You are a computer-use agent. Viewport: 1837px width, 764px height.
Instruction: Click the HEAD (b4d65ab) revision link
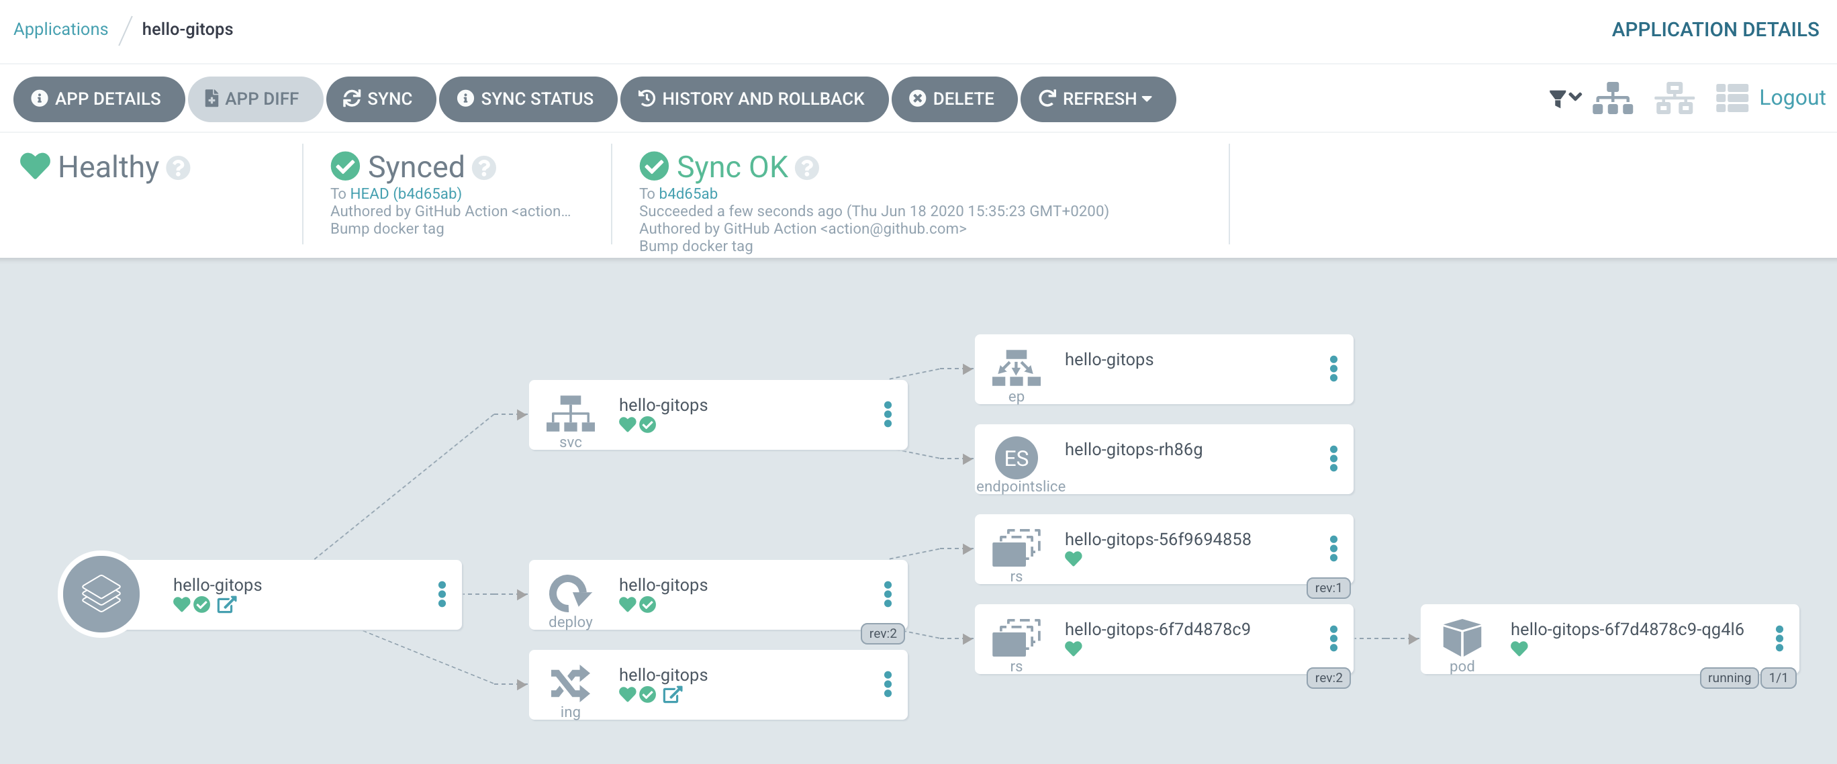tap(405, 193)
